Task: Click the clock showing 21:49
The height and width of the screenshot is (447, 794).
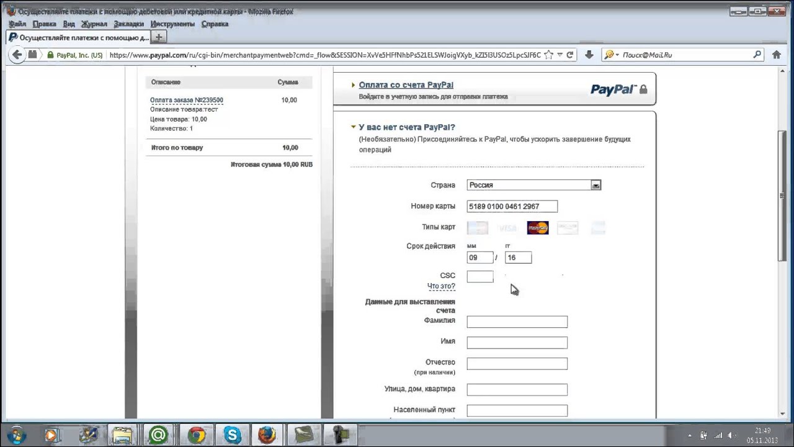Action: [762, 430]
